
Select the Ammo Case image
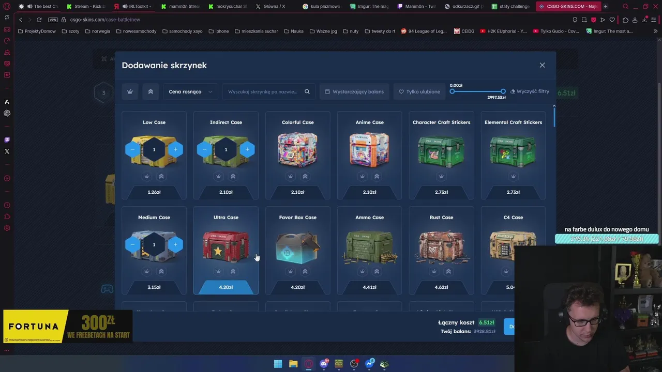[369, 247]
